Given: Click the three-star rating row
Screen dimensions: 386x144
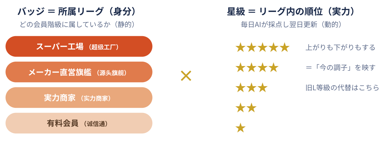Looking at the screenshot, I should pyautogui.click(x=251, y=88).
